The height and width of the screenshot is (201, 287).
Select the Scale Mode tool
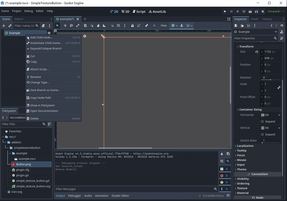[x=78, y=26]
